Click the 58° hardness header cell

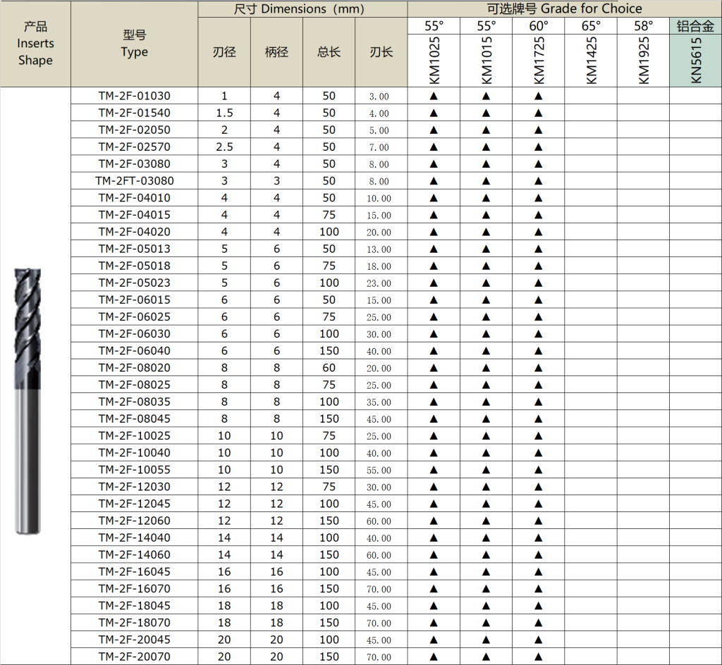pos(643,26)
